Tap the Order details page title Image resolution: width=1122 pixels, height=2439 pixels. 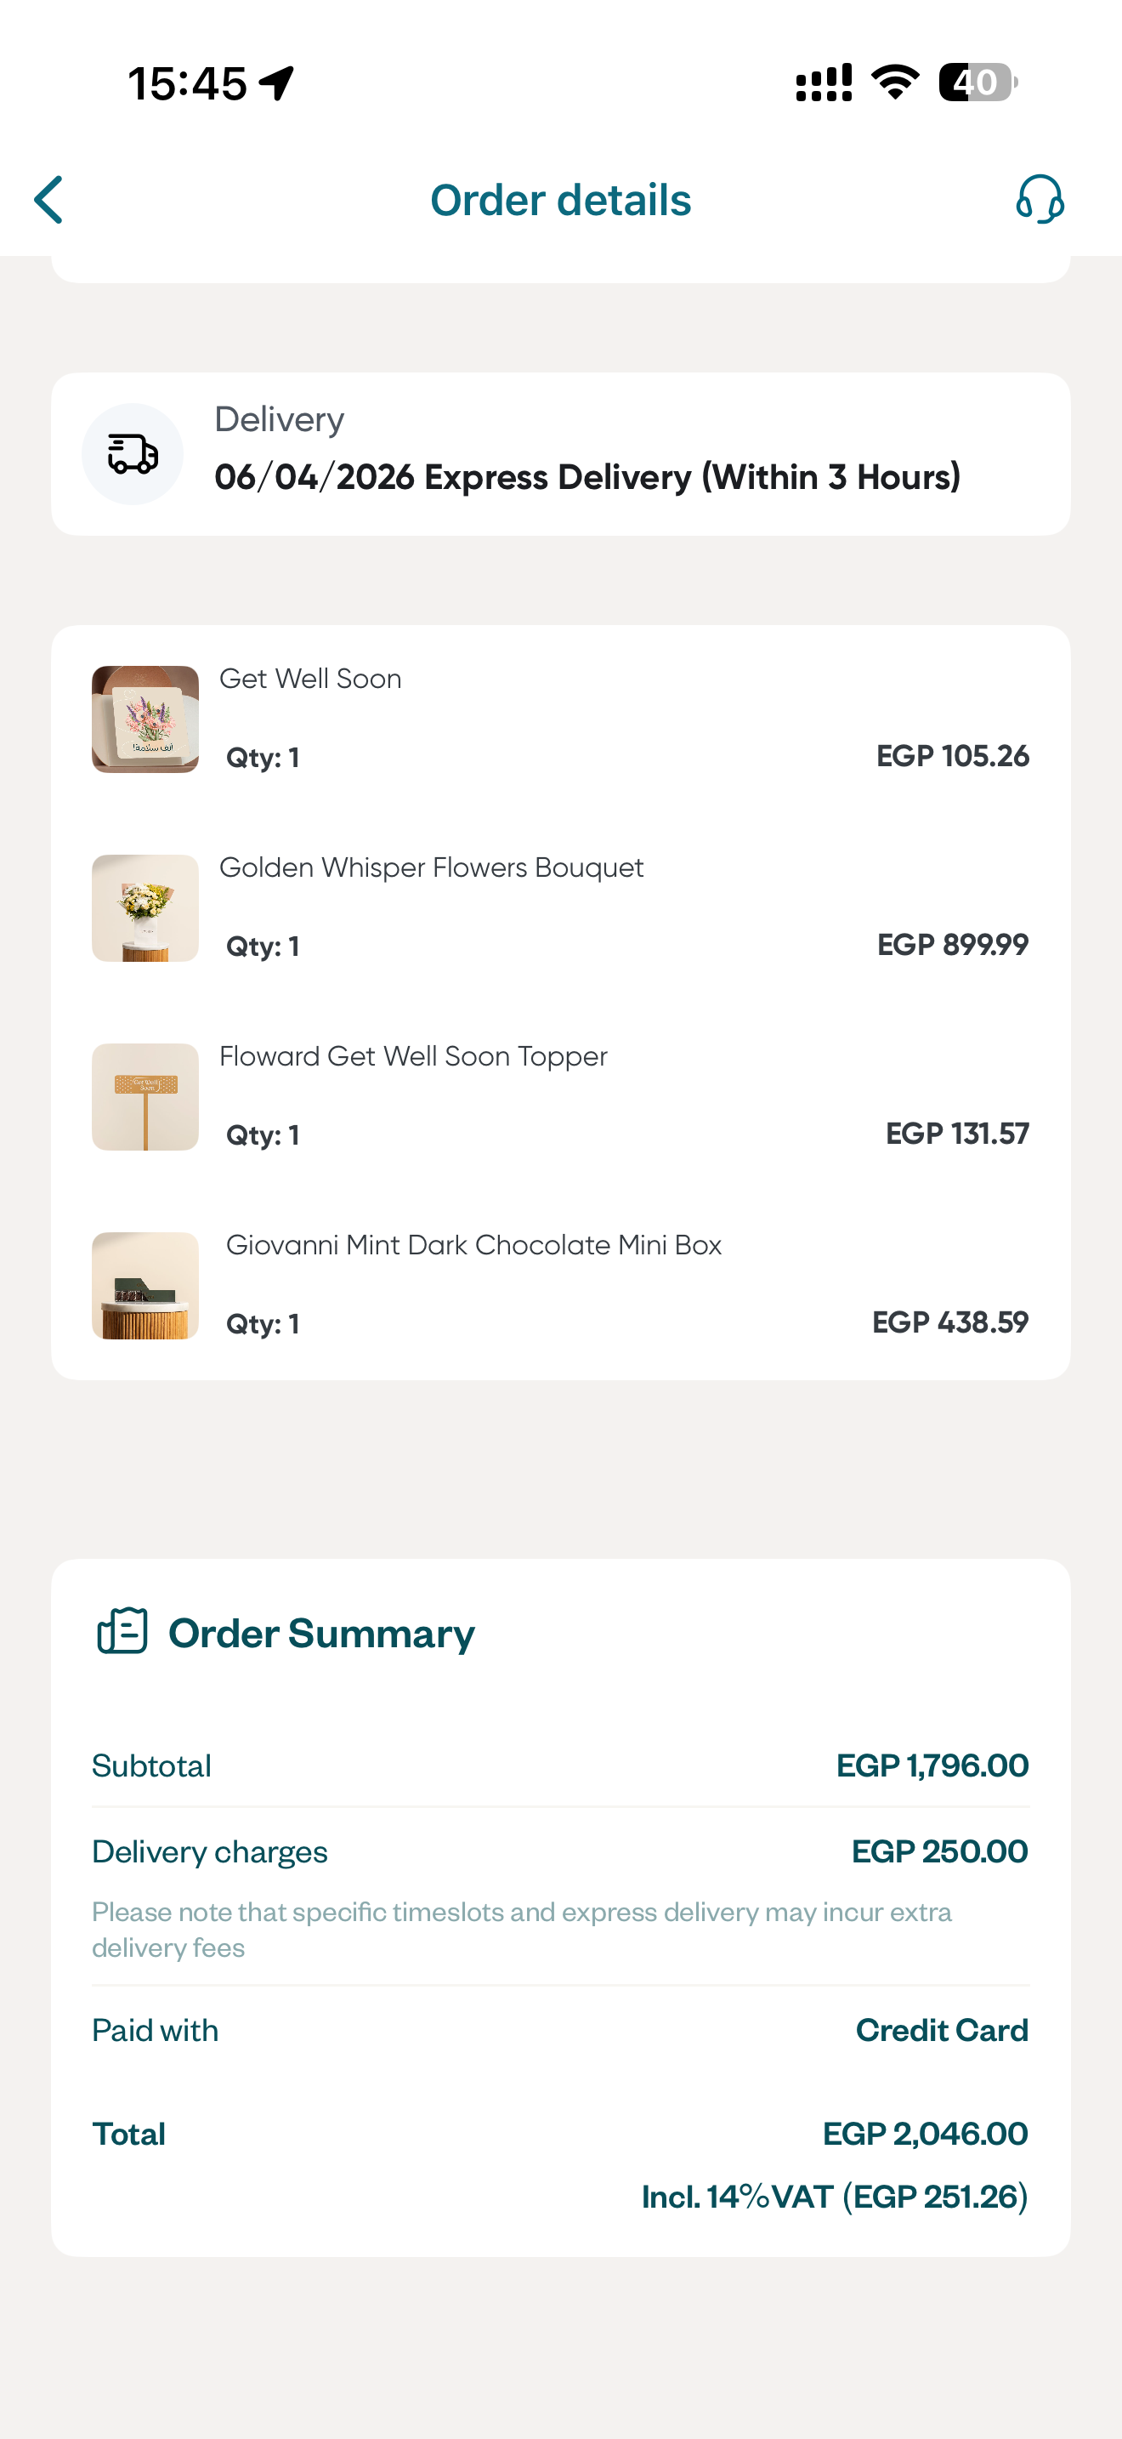(x=561, y=200)
